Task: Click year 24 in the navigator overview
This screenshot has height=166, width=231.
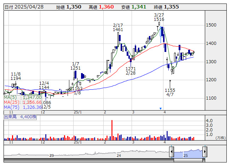Action: pyautogui.click(x=119, y=155)
